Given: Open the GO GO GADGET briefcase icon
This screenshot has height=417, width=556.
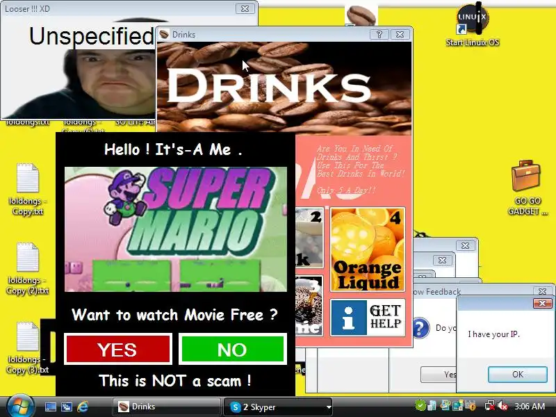Looking at the screenshot, I should 527,188.
